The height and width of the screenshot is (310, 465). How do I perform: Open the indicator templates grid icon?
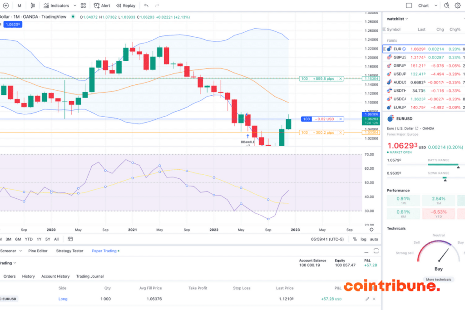(83, 5)
